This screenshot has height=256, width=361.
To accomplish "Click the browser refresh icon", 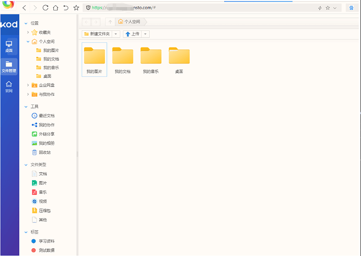I will [46, 8].
